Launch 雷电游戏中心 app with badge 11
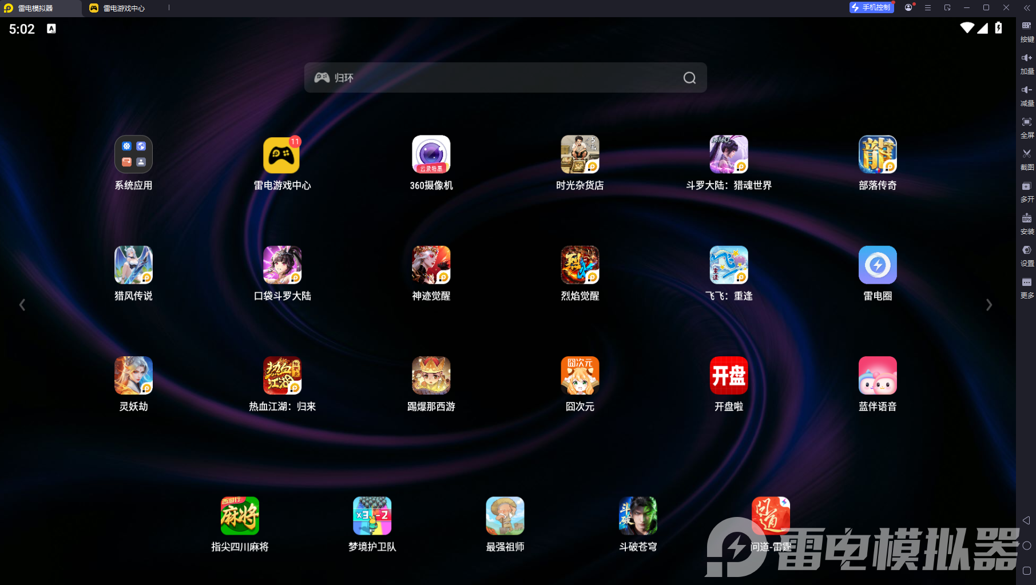This screenshot has height=585, width=1036. coord(282,154)
